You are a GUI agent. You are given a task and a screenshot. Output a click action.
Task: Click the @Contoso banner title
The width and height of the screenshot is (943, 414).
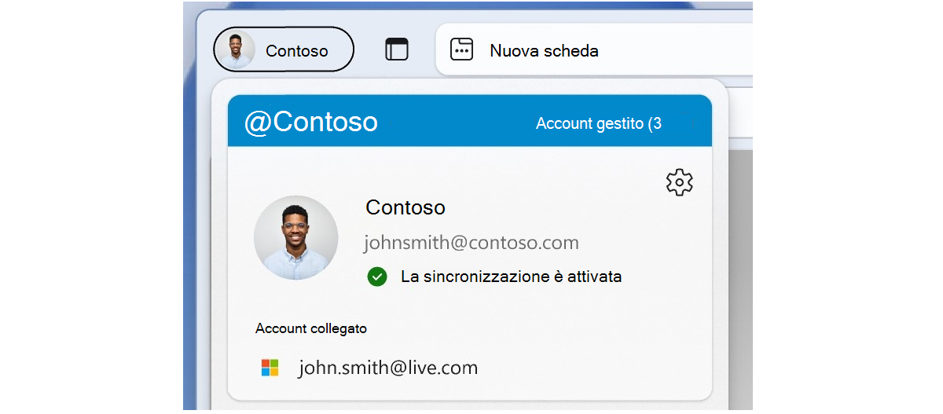311,122
